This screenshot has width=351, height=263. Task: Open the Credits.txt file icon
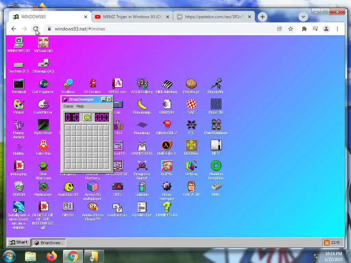(x=142, y=210)
